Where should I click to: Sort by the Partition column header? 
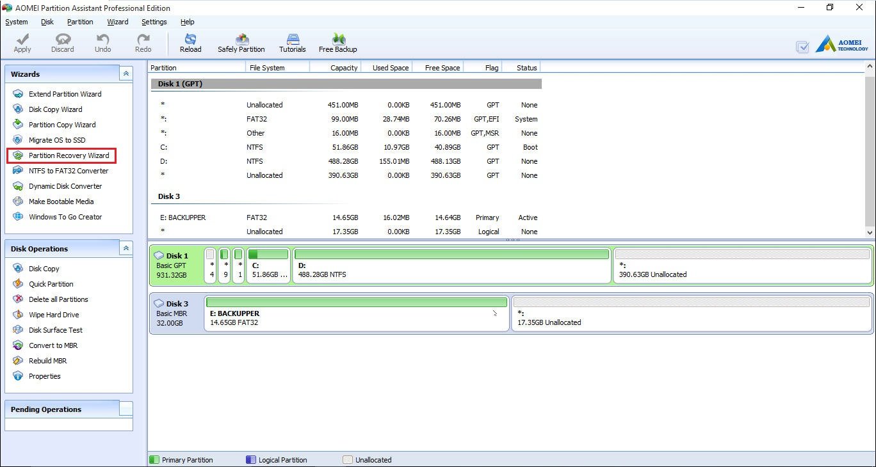pyautogui.click(x=197, y=67)
